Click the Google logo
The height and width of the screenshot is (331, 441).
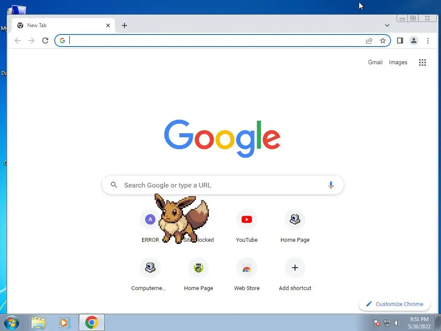click(222, 138)
